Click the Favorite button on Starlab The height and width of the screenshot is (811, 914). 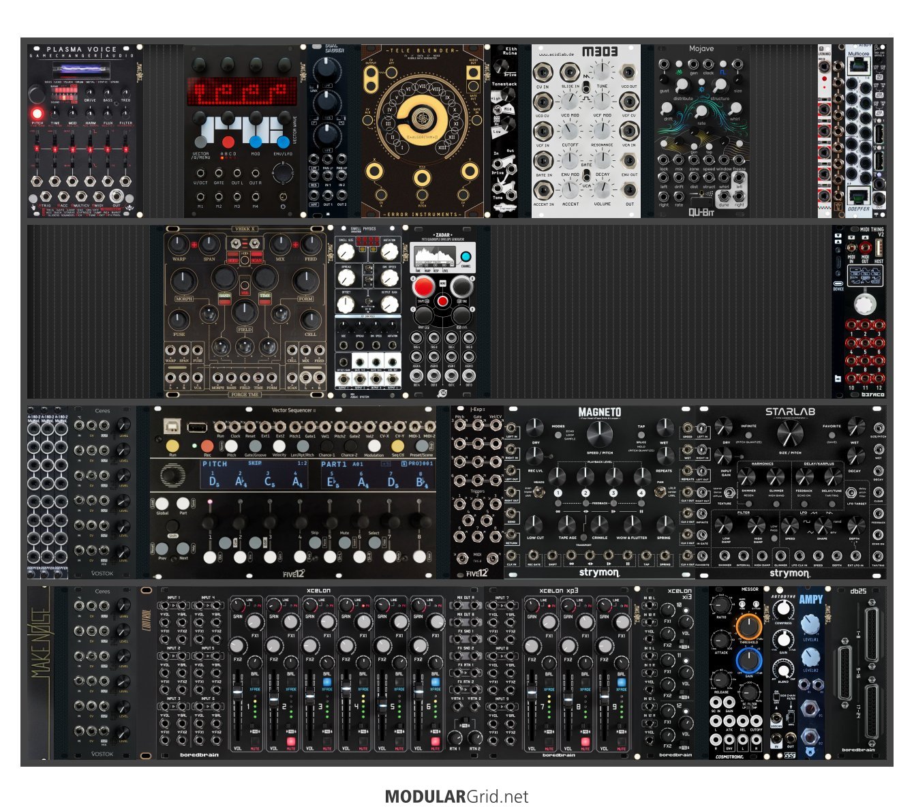pyautogui.click(x=831, y=435)
